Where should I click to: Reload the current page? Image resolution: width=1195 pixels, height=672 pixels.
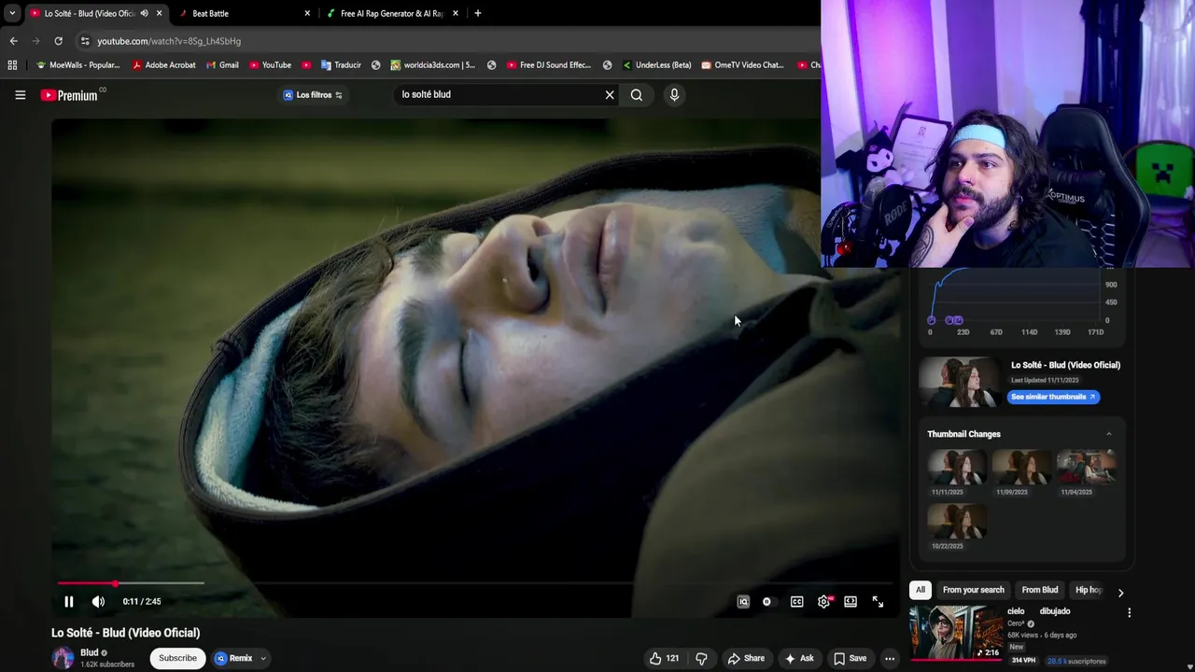[58, 41]
